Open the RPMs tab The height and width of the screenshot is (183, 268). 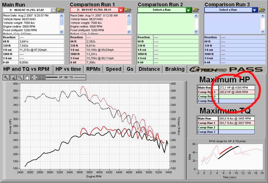(93, 69)
